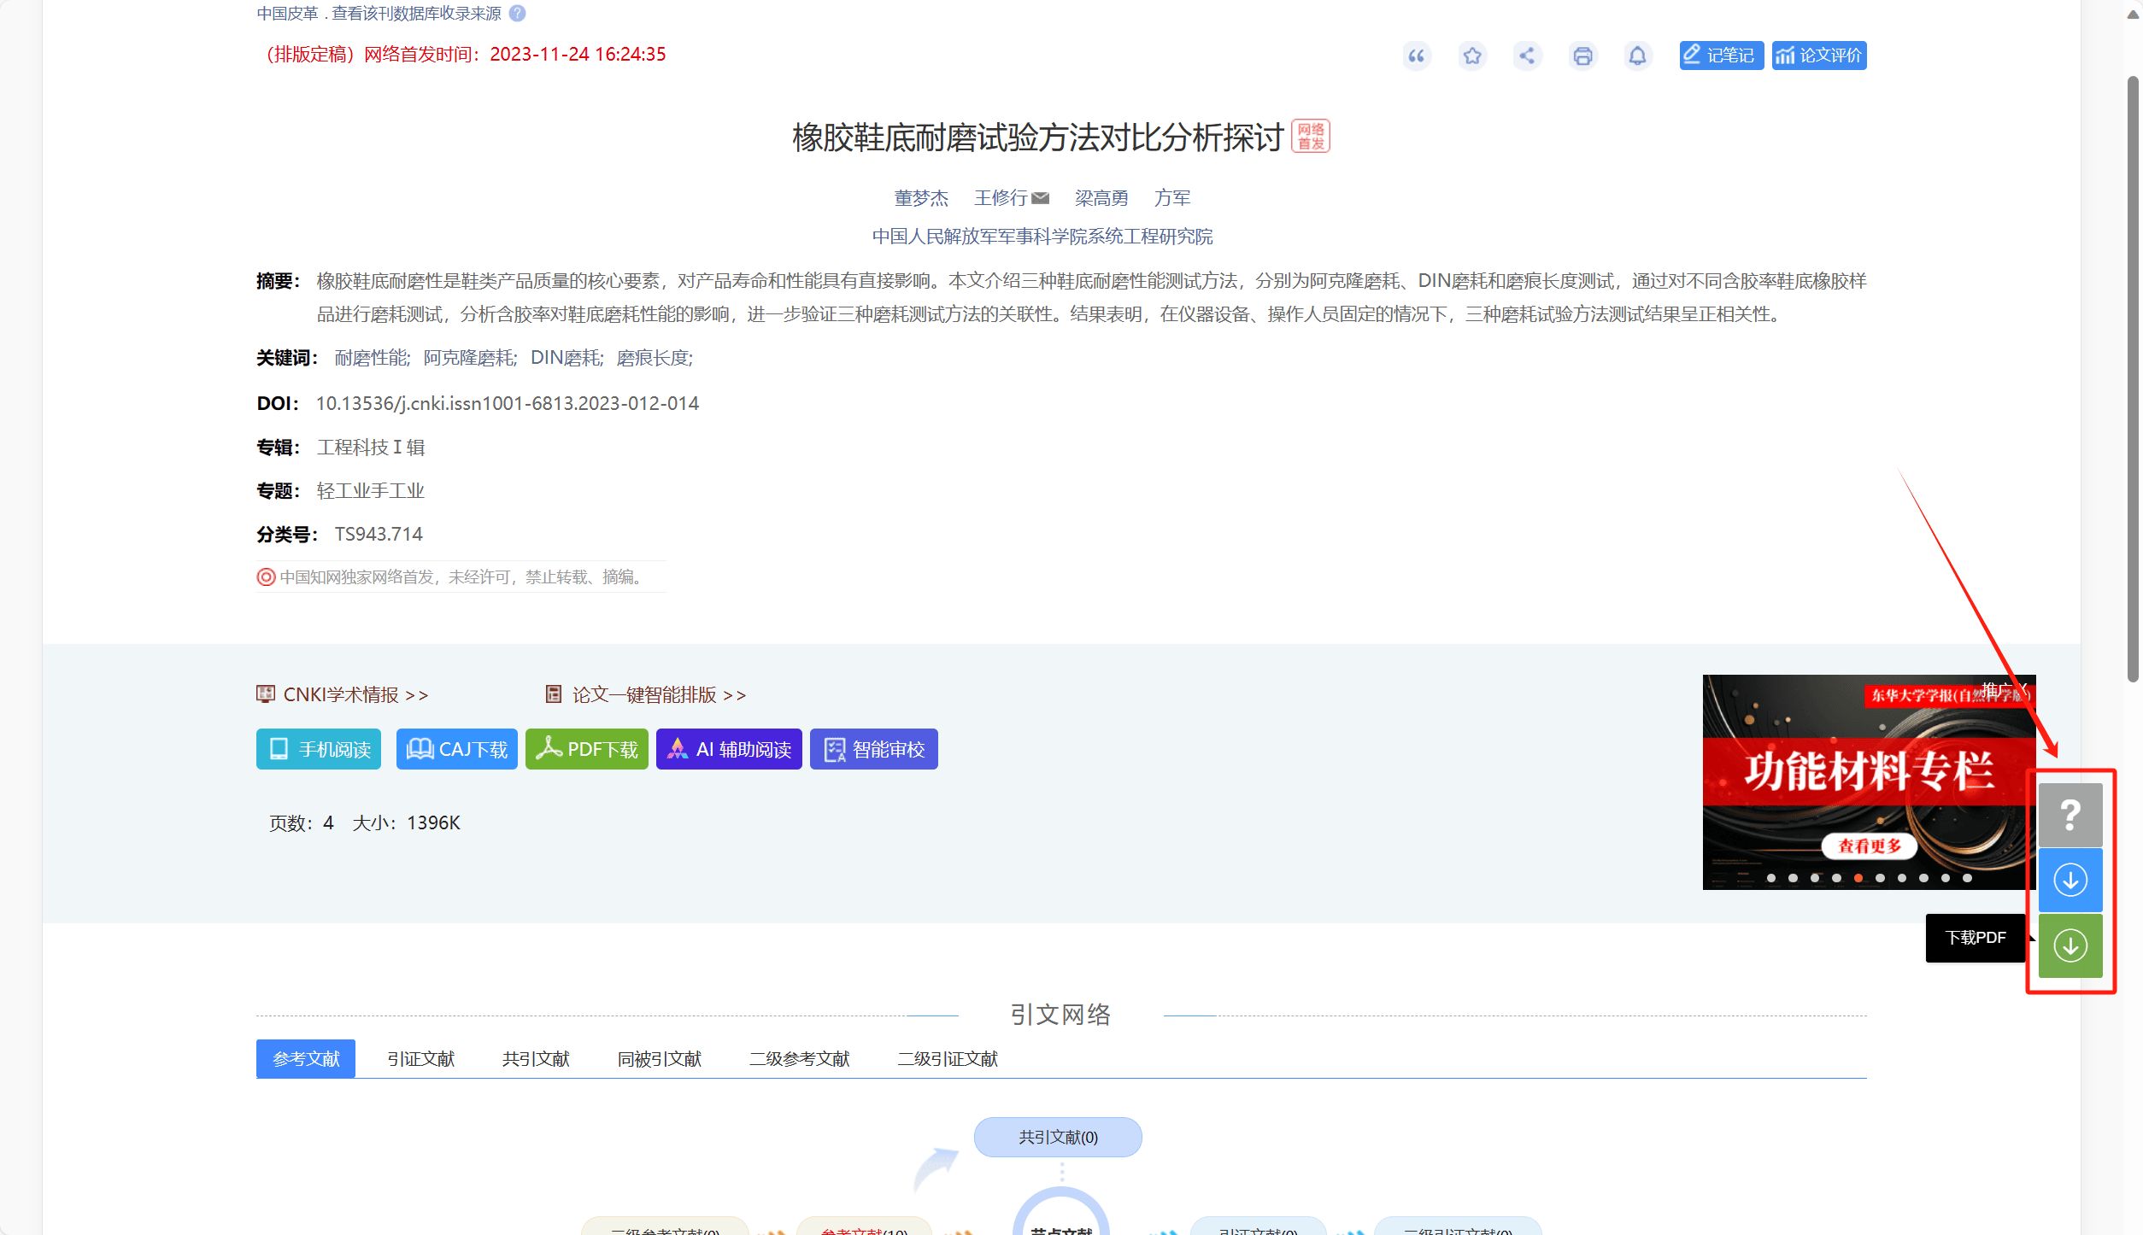Click the citation quote icon
Image resolution: width=2143 pixels, height=1235 pixels.
[1416, 56]
